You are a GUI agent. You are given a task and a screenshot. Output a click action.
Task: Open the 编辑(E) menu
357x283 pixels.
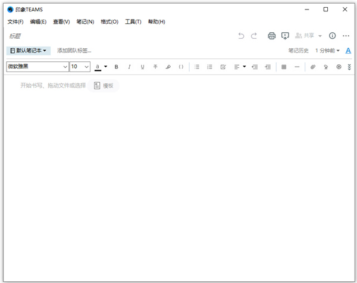tap(38, 21)
